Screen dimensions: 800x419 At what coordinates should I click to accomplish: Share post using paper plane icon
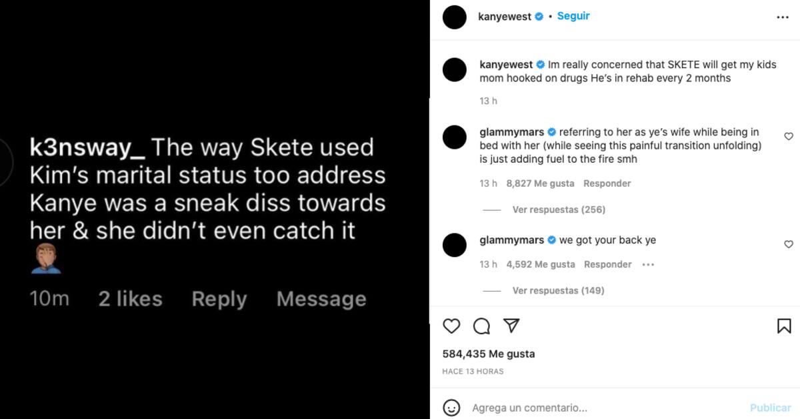[511, 326]
